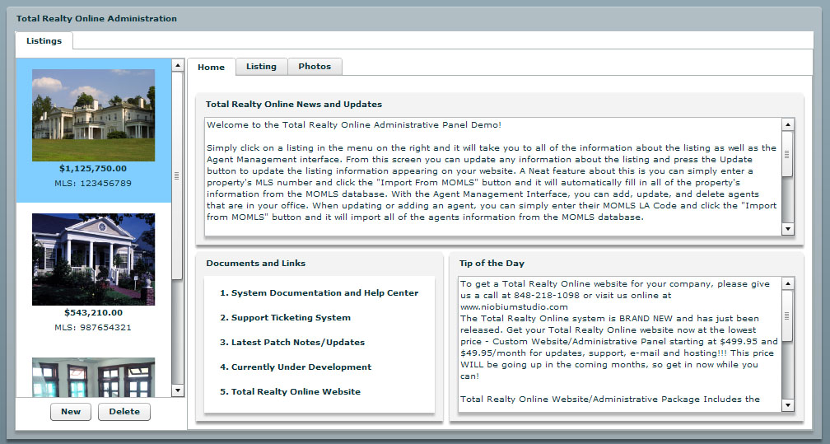Open Currently Under Development link
This screenshot has height=444, width=830.
296,367
